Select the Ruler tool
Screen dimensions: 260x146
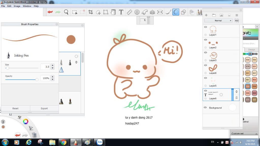129,12
